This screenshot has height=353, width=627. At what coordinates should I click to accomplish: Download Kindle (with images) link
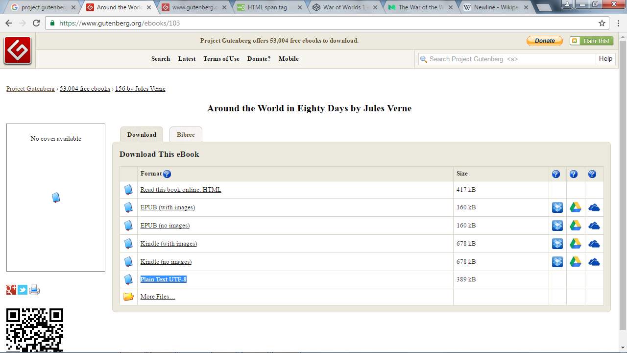169,244
